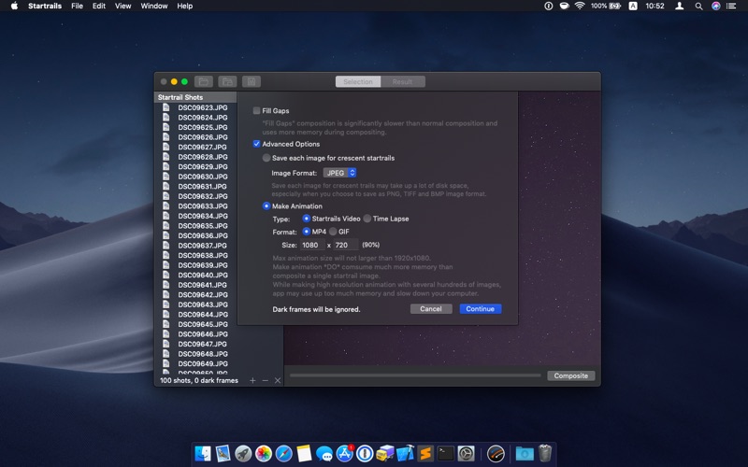Open Notification Center list icon
The image size is (748, 467).
731,7
